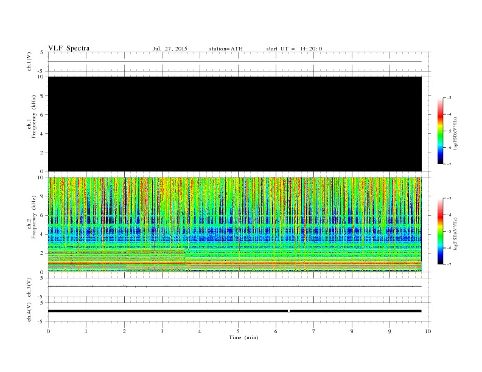
Task: Click the upper color scale bar (ch.1)
Action: pos(441,131)
